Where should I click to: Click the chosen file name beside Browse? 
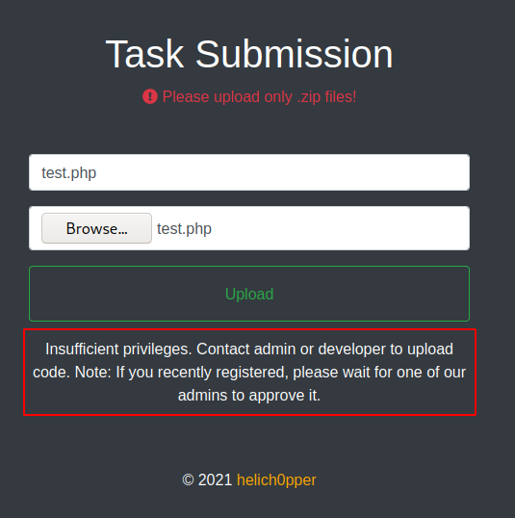184,228
